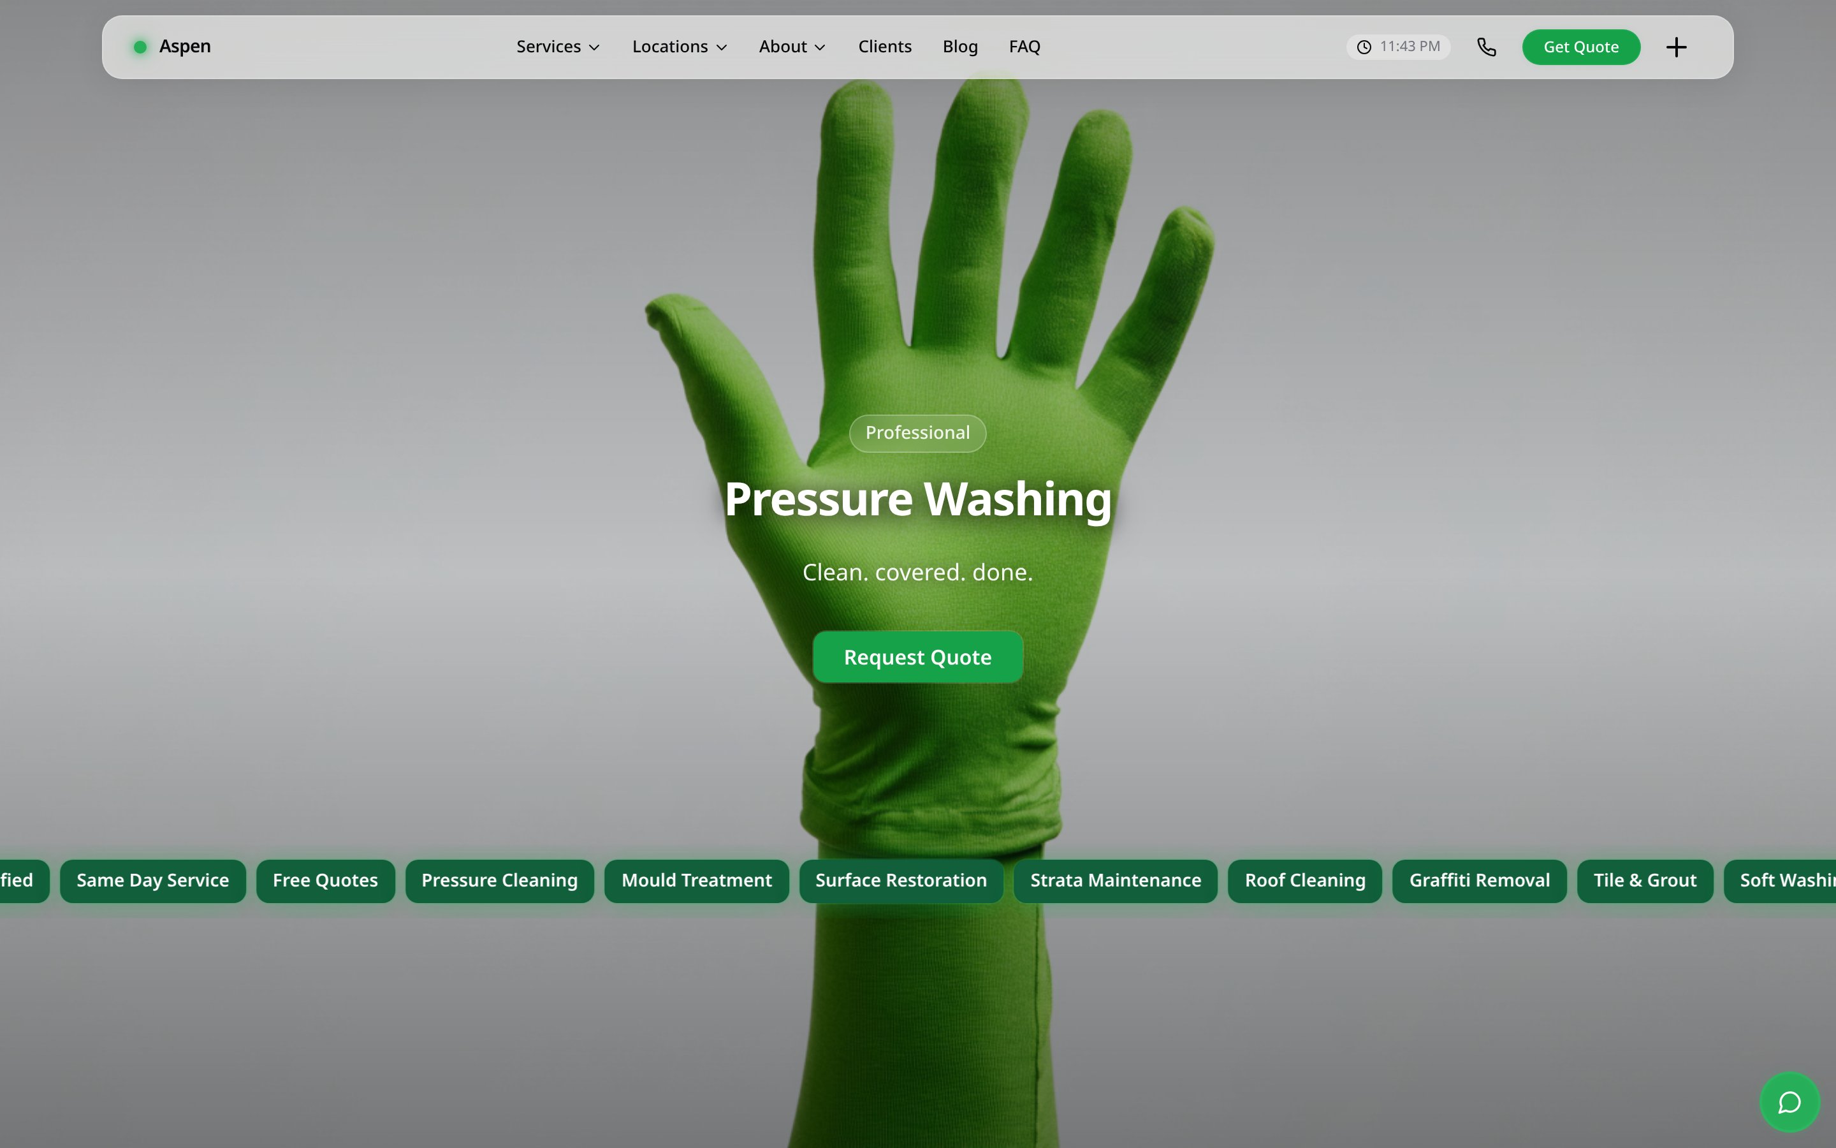Go to the Clients page
Viewport: 1836px width, 1148px height.
(x=885, y=47)
